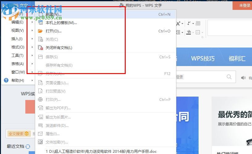This screenshot has width=252, height=154.
Task: Open the Help (帮助) menu
Action: tap(18, 80)
